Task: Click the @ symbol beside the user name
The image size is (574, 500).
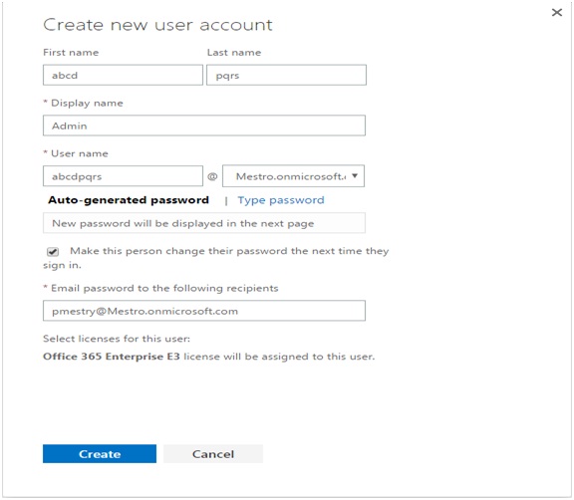Action: click(212, 176)
